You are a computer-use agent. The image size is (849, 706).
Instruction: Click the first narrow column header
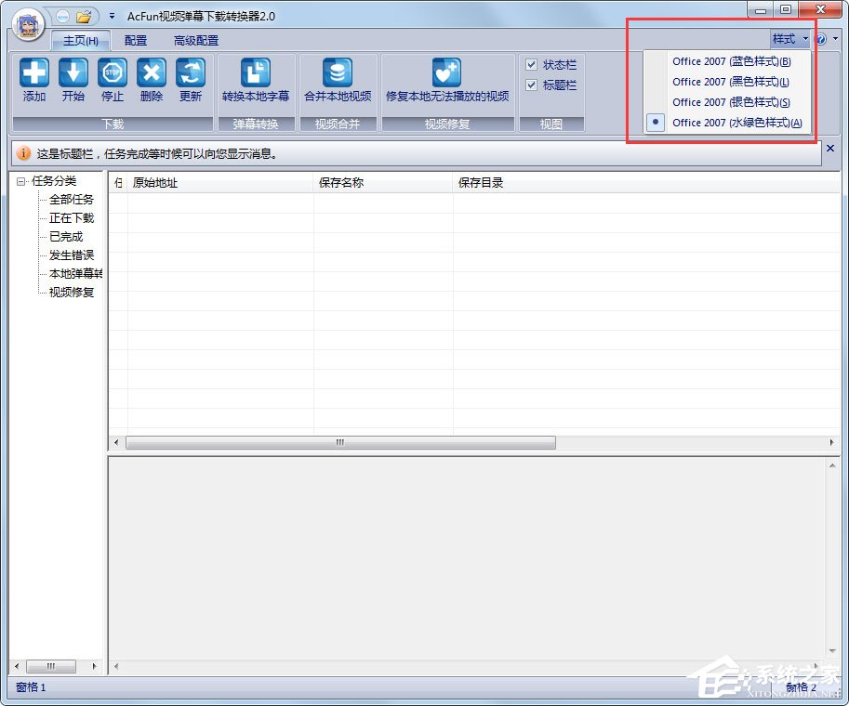(x=118, y=183)
